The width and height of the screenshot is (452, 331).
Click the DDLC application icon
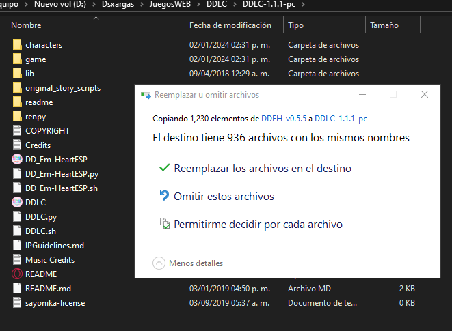coord(17,202)
